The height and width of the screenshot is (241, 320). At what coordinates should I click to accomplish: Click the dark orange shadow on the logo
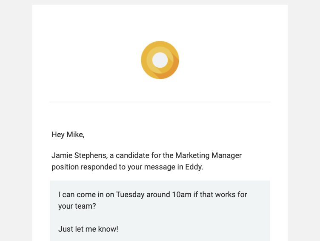[x=170, y=70]
